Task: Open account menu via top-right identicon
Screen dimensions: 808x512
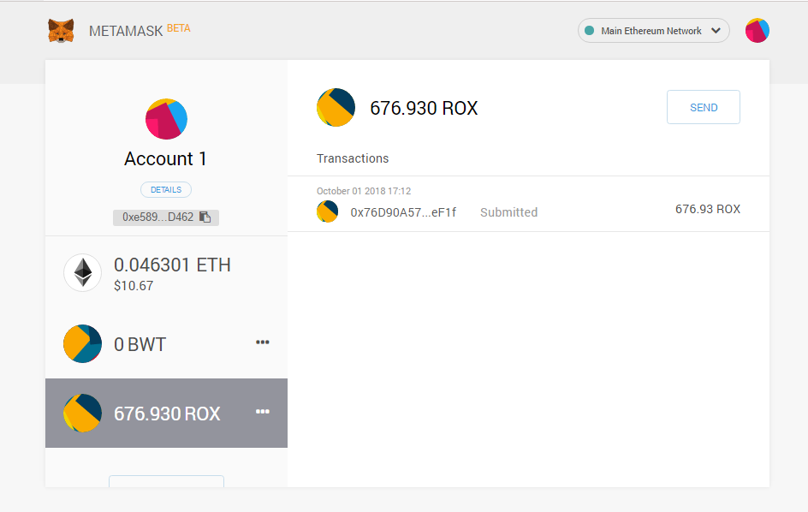Action: click(757, 31)
